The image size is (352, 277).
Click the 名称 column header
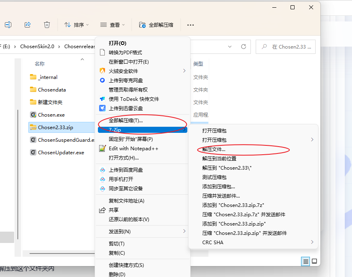40,64
